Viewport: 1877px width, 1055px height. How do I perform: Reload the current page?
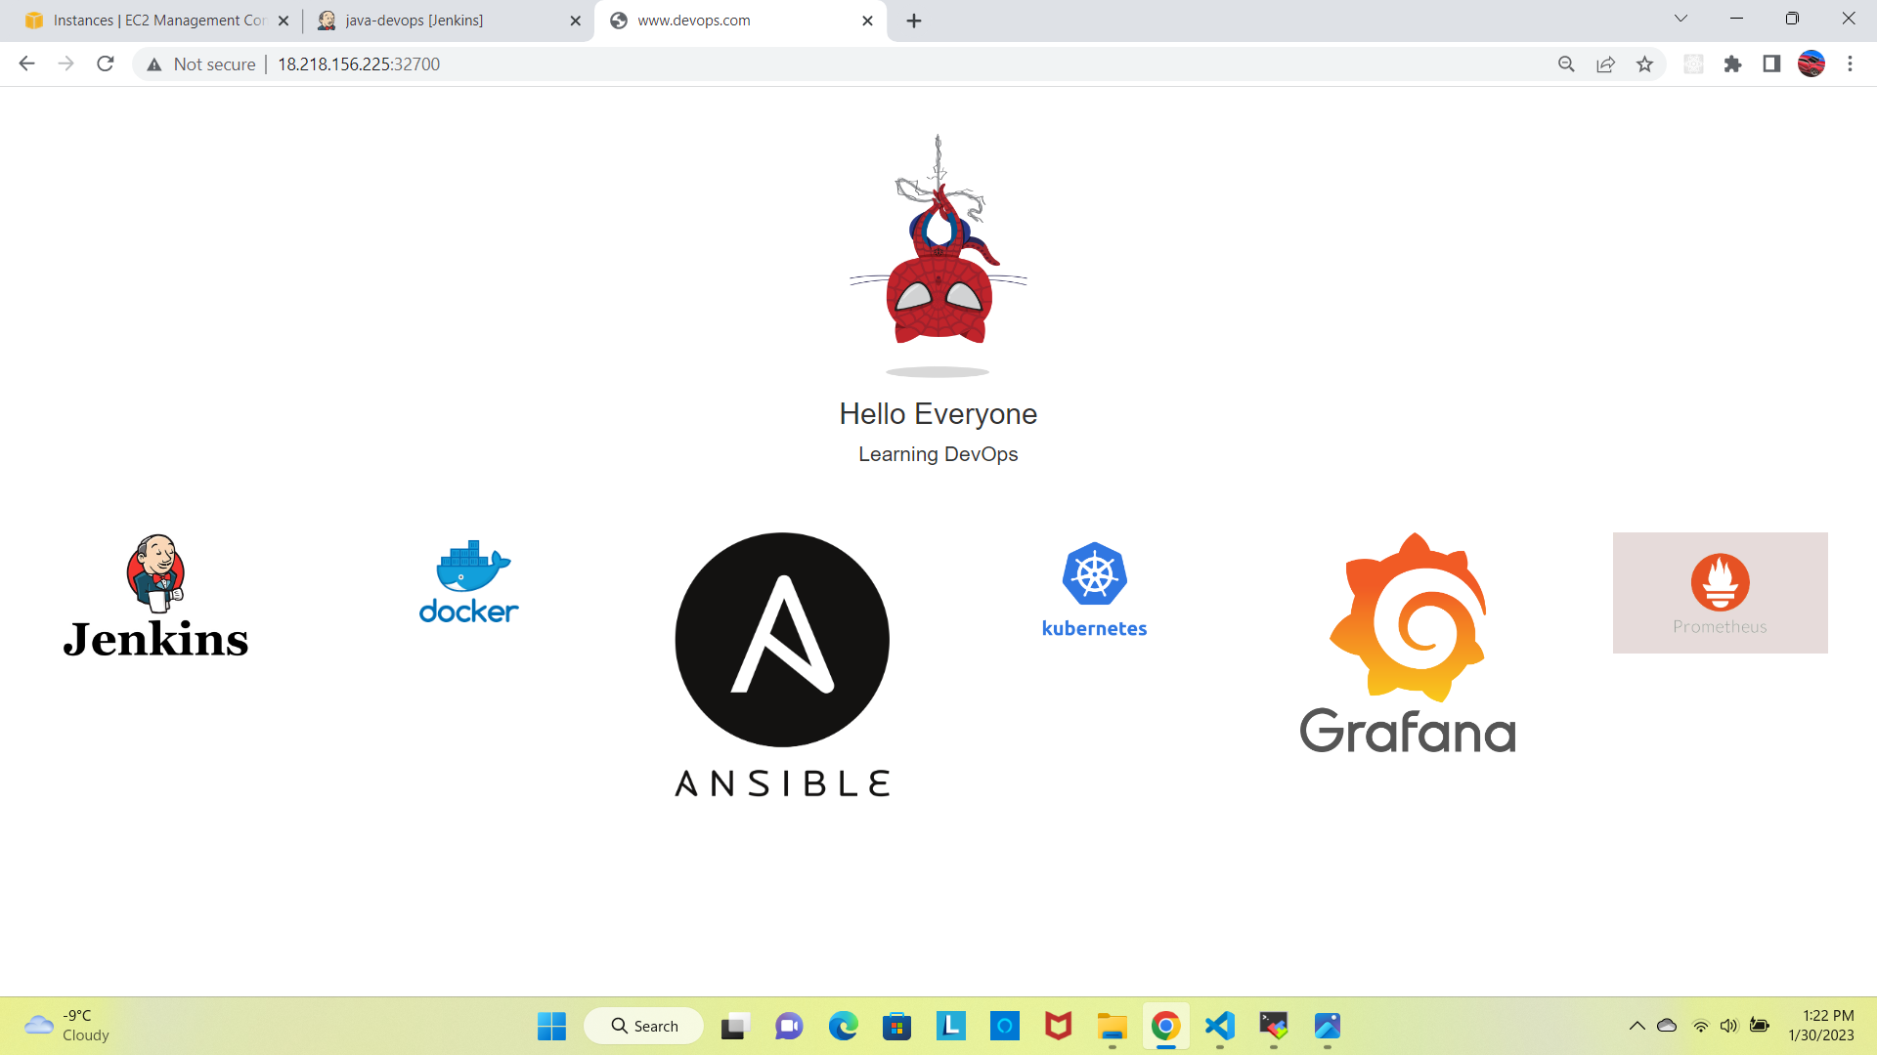click(106, 64)
